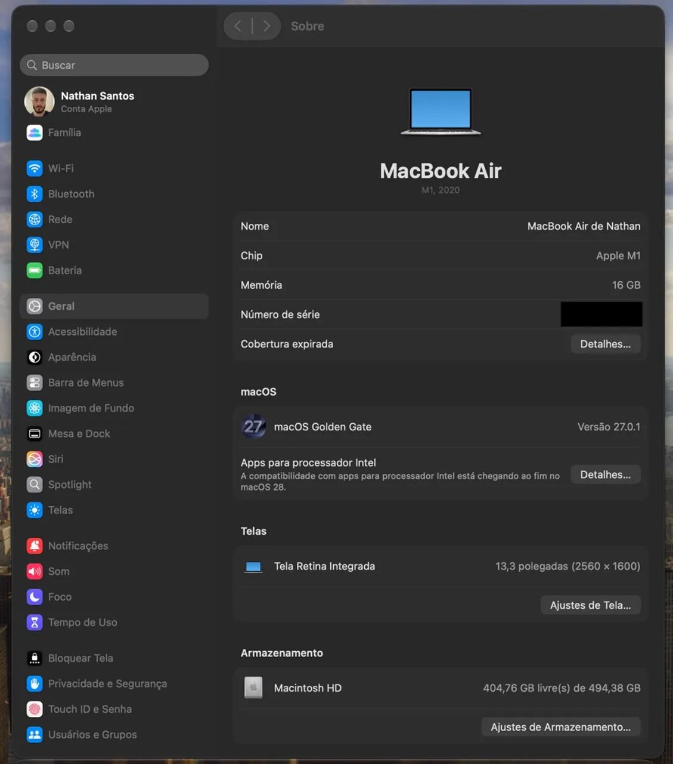The image size is (673, 764).
Task: Select the Rede globe icon
Action: (35, 220)
